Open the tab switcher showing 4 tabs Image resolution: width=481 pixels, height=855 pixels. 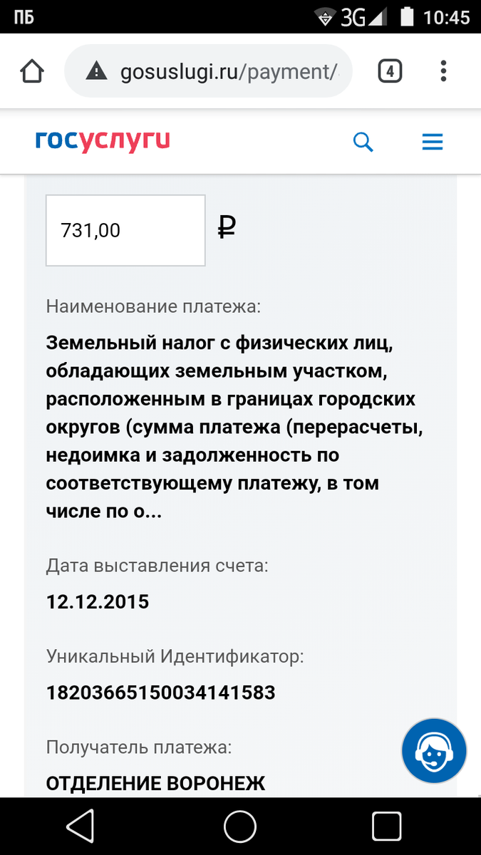point(390,71)
